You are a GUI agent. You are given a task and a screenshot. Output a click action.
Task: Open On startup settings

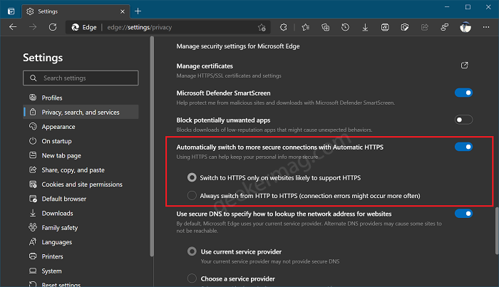click(x=81, y=141)
